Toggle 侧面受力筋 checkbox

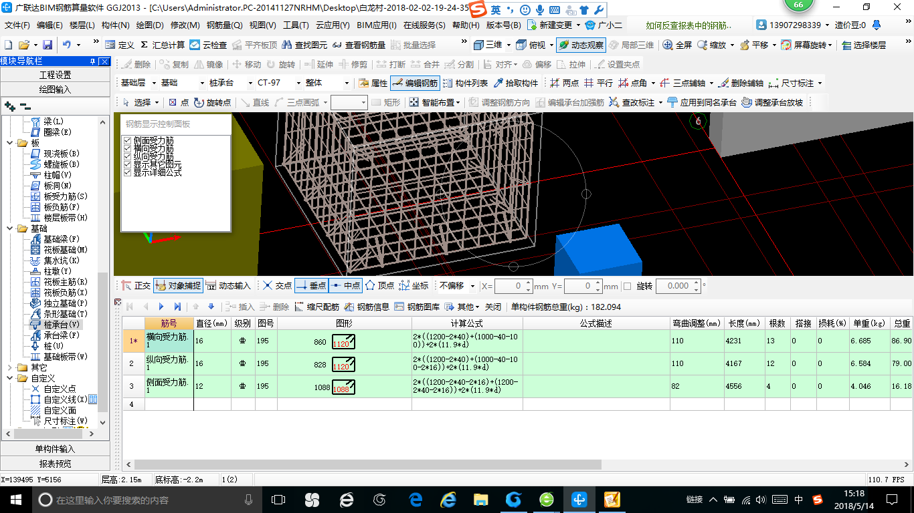click(128, 141)
